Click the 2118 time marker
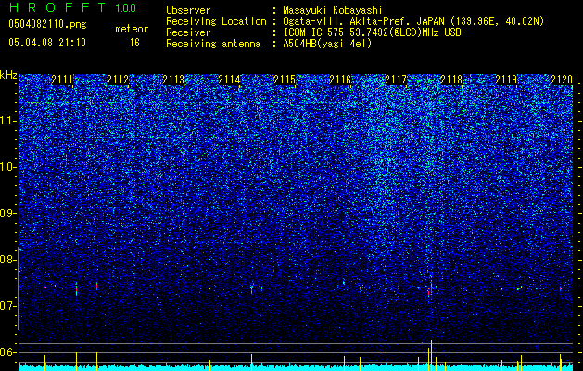The height and width of the screenshot is (371, 583). pos(451,80)
